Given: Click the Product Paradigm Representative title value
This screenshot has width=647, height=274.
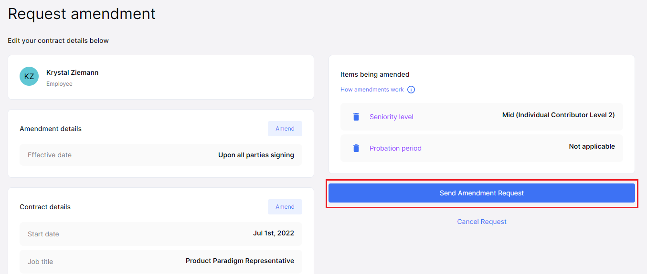Looking at the screenshot, I should [240, 261].
